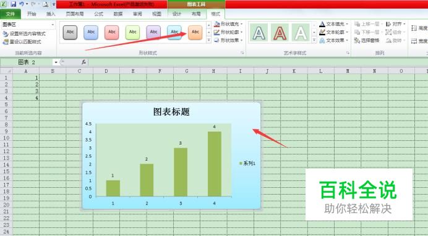428x236 pixels.
Task: Open the 艺术字样式 group dialog launcher
Action: pos(348,53)
